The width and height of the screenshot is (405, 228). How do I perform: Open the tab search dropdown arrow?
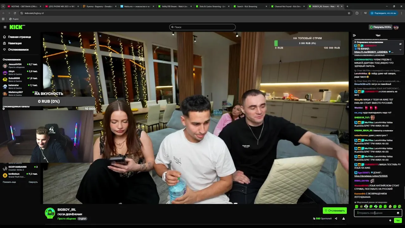coord(3,6)
